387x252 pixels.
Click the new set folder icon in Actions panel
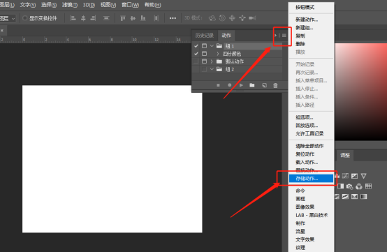pyautogui.click(x=252, y=85)
